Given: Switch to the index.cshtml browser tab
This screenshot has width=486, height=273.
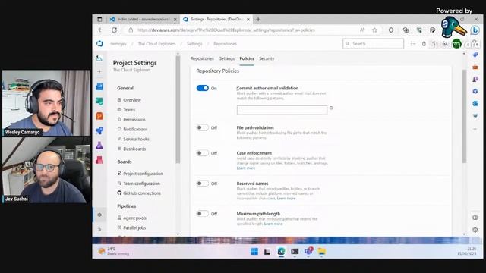Looking at the screenshot, I should pyautogui.click(x=144, y=19).
